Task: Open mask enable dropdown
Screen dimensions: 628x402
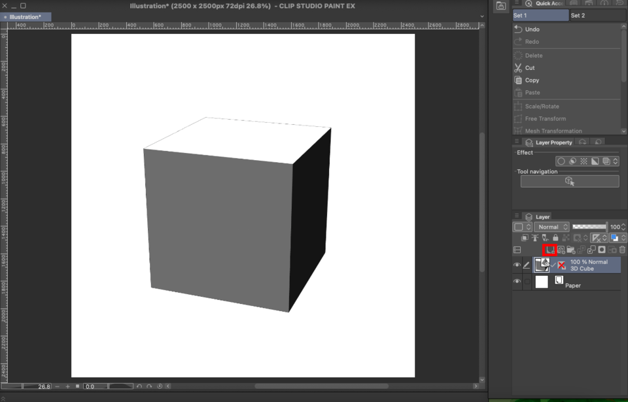Action: pyautogui.click(x=580, y=238)
